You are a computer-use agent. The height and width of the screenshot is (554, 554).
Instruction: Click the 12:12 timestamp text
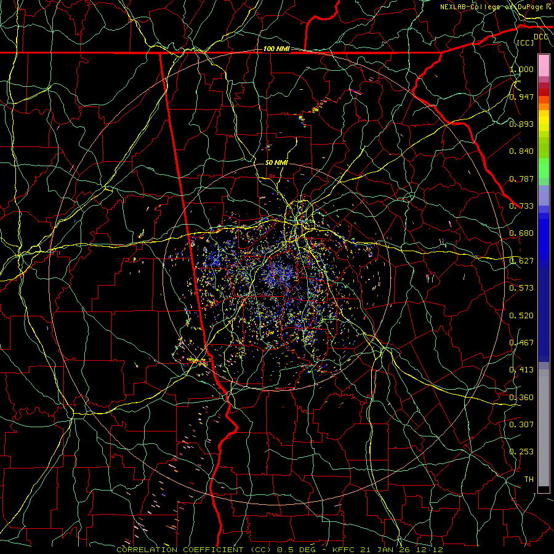[x=428, y=550]
